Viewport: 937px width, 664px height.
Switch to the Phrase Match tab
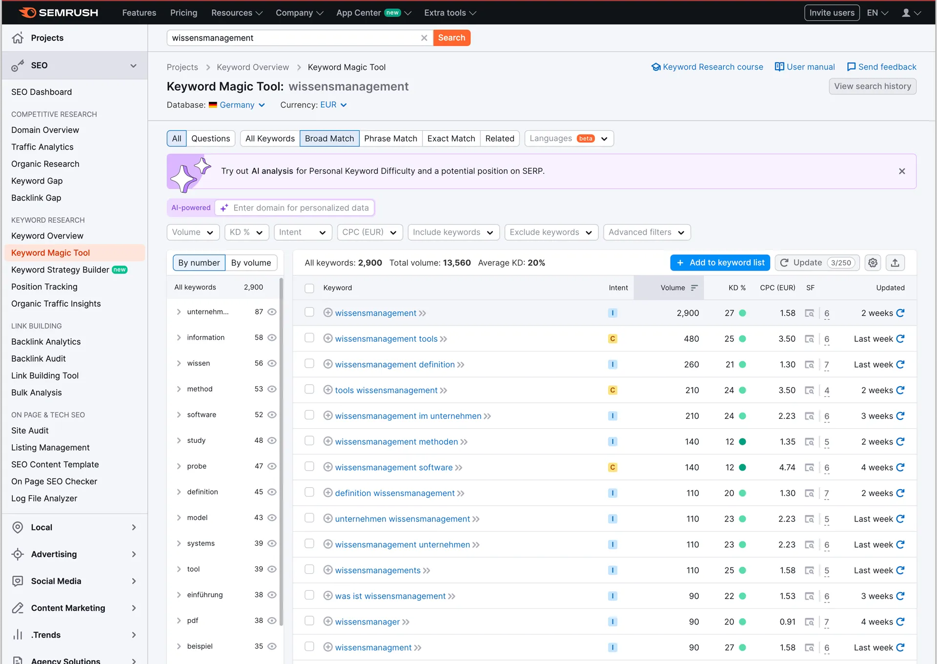(390, 139)
